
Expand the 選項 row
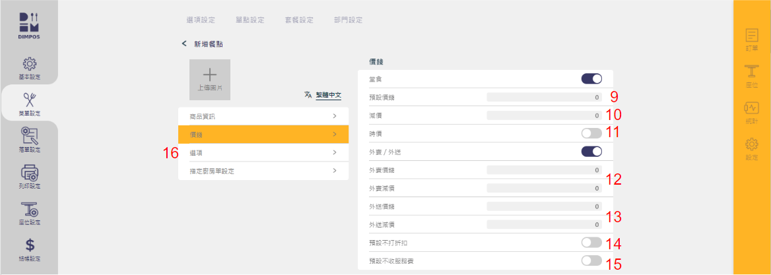pos(263,152)
